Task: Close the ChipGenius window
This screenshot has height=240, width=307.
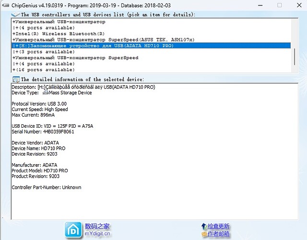Action: pyautogui.click(x=299, y=5)
